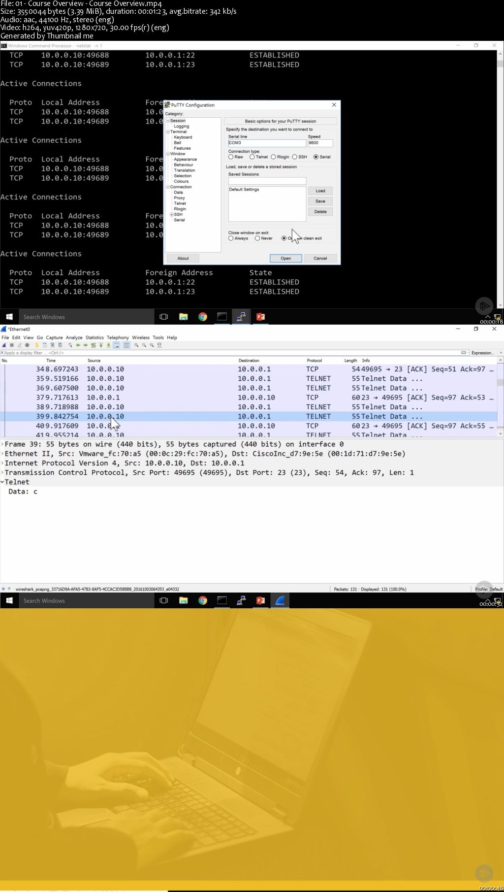The width and height of the screenshot is (504, 892).
Task: Select Default Settings in saved sessions list
Action: tap(244, 190)
